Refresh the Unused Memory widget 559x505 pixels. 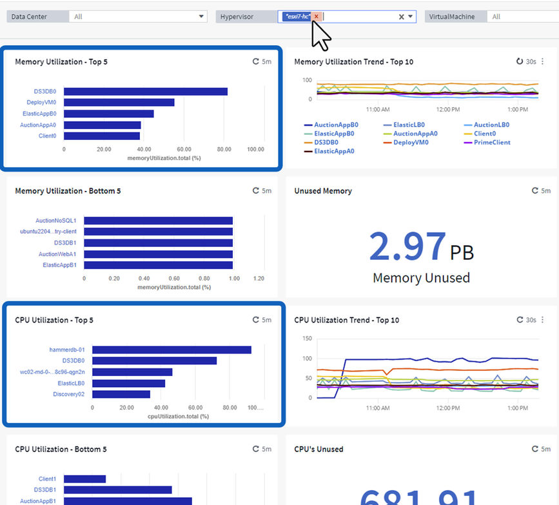[x=534, y=190]
